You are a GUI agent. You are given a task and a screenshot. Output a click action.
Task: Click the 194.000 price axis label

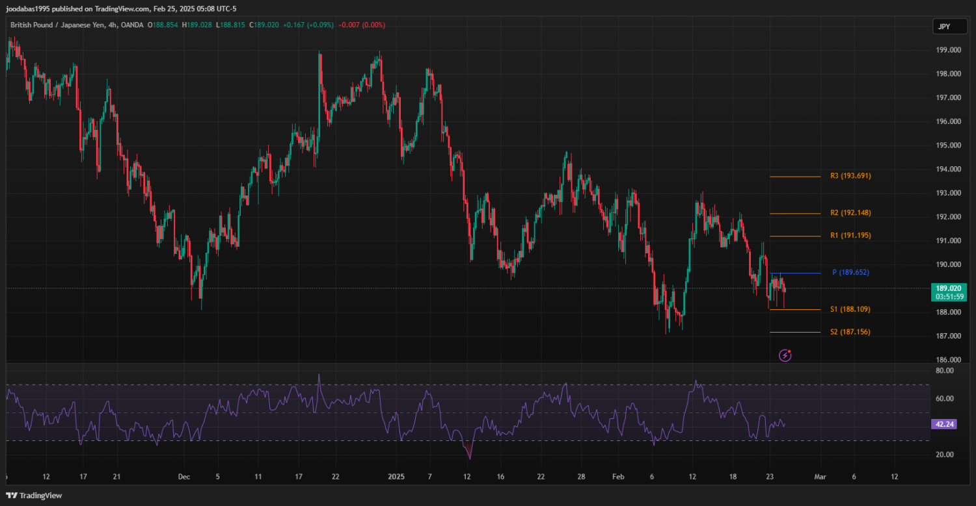(x=949, y=169)
